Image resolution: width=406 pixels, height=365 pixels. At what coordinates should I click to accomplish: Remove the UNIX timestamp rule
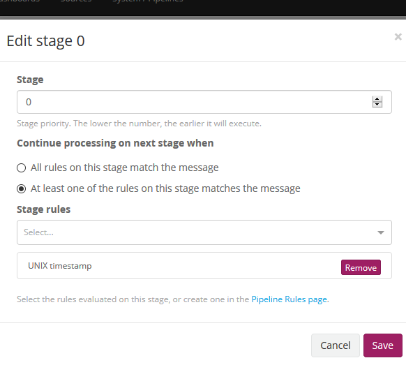click(361, 267)
